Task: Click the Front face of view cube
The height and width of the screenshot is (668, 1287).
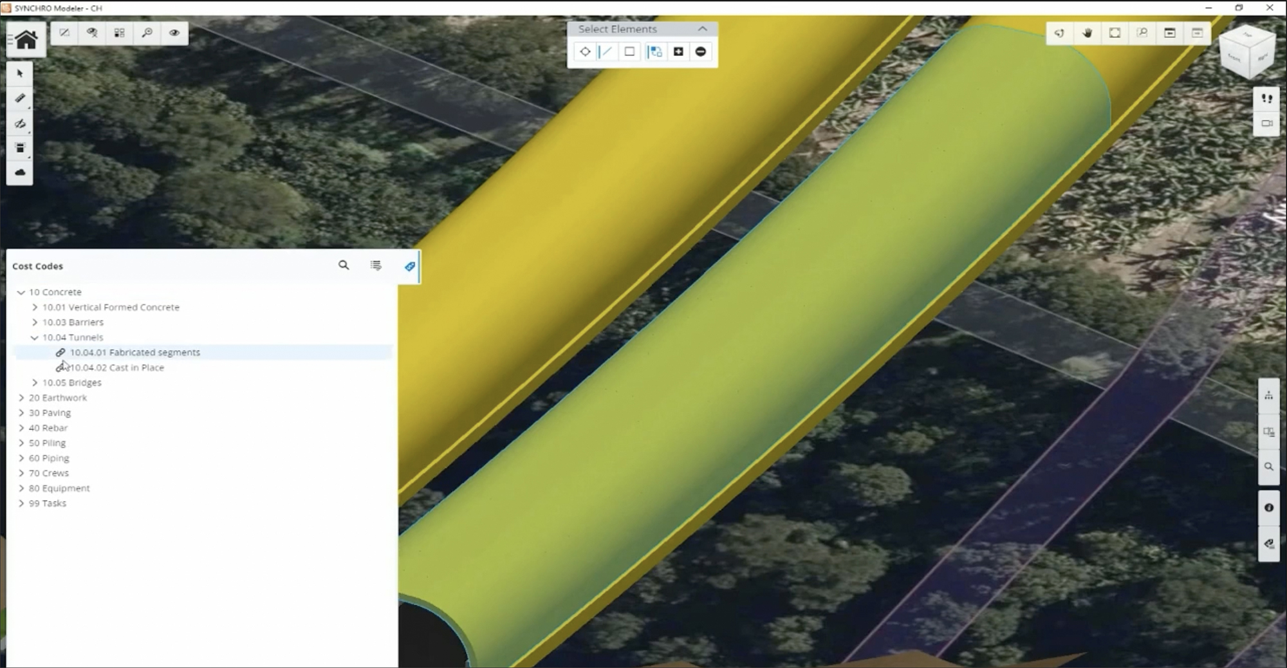Action: [1234, 59]
